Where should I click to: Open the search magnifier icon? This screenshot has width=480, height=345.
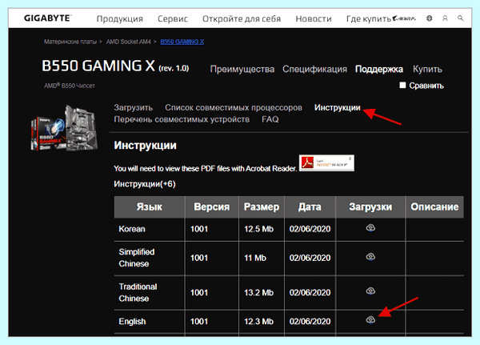[461, 18]
